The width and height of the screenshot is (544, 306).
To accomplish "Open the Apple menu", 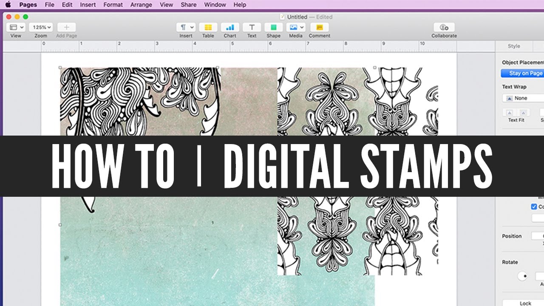I will (x=8, y=5).
